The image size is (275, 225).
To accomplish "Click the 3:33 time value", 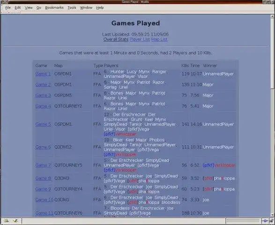I will [x=195, y=200].
